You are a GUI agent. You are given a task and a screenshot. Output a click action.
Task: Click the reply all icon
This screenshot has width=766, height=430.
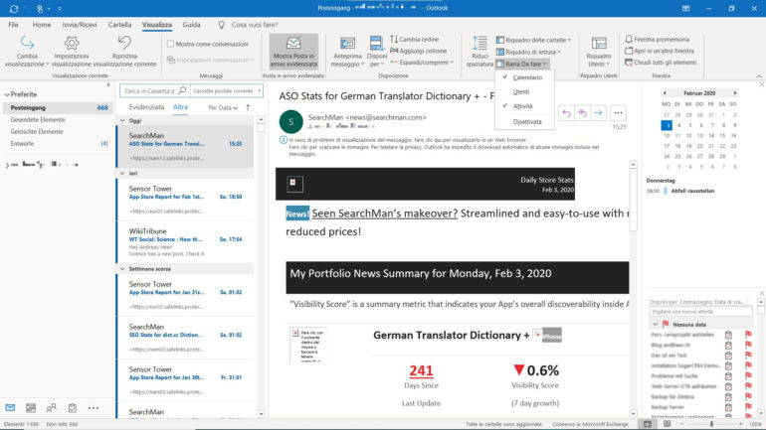click(x=582, y=113)
